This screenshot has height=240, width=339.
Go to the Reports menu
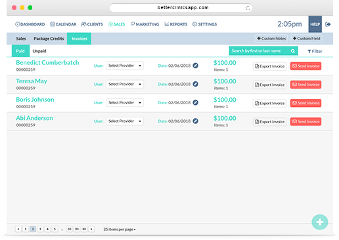[176, 24]
